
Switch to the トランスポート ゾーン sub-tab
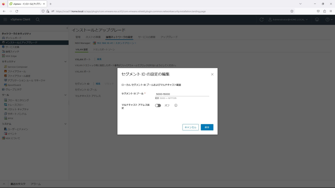pyautogui.click(x=104, y=50)
